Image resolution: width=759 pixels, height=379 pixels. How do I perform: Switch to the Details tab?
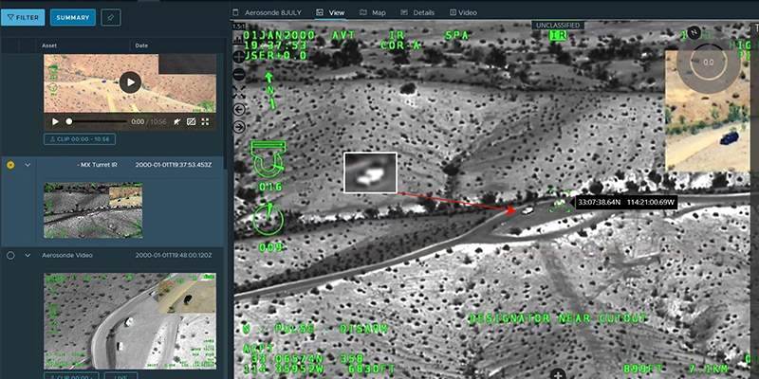(417, 12)
